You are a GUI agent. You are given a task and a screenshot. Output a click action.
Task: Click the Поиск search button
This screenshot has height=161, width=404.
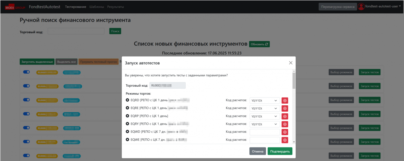(115, 31)
